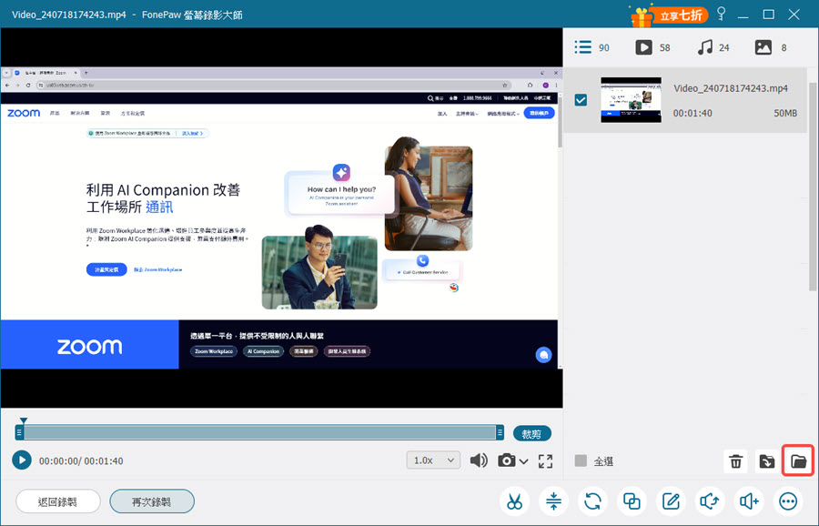Delete selected recording with trash icon
The height and width of the screenshot is (526, 819).
736,461
